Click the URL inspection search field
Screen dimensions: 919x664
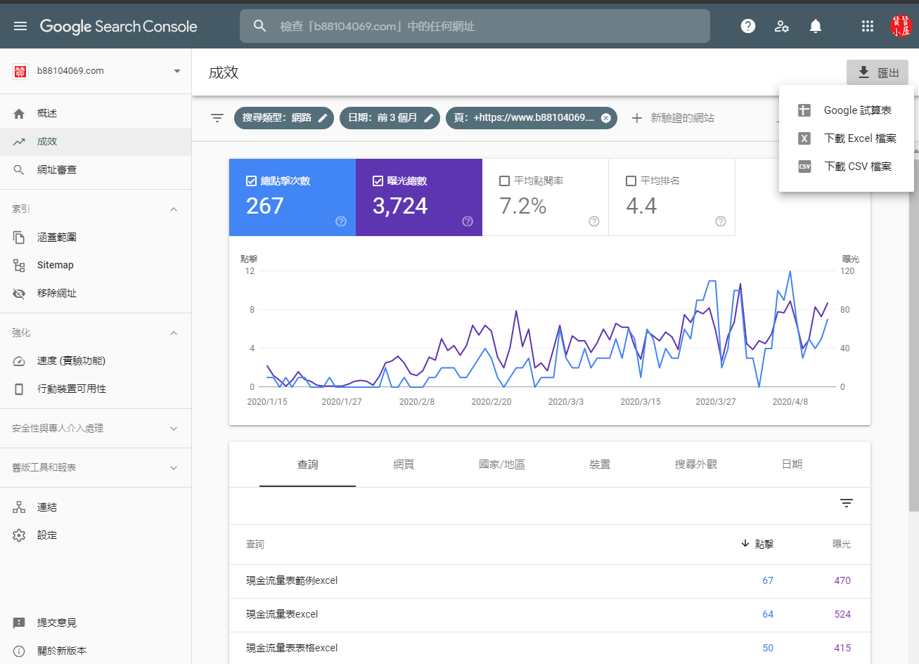pyautogui.click(x=475, y=26)
